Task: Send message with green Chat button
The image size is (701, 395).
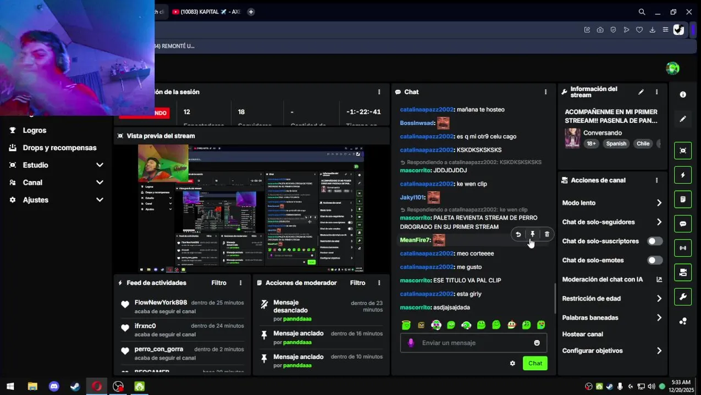Action: click(x=535, y=363)
